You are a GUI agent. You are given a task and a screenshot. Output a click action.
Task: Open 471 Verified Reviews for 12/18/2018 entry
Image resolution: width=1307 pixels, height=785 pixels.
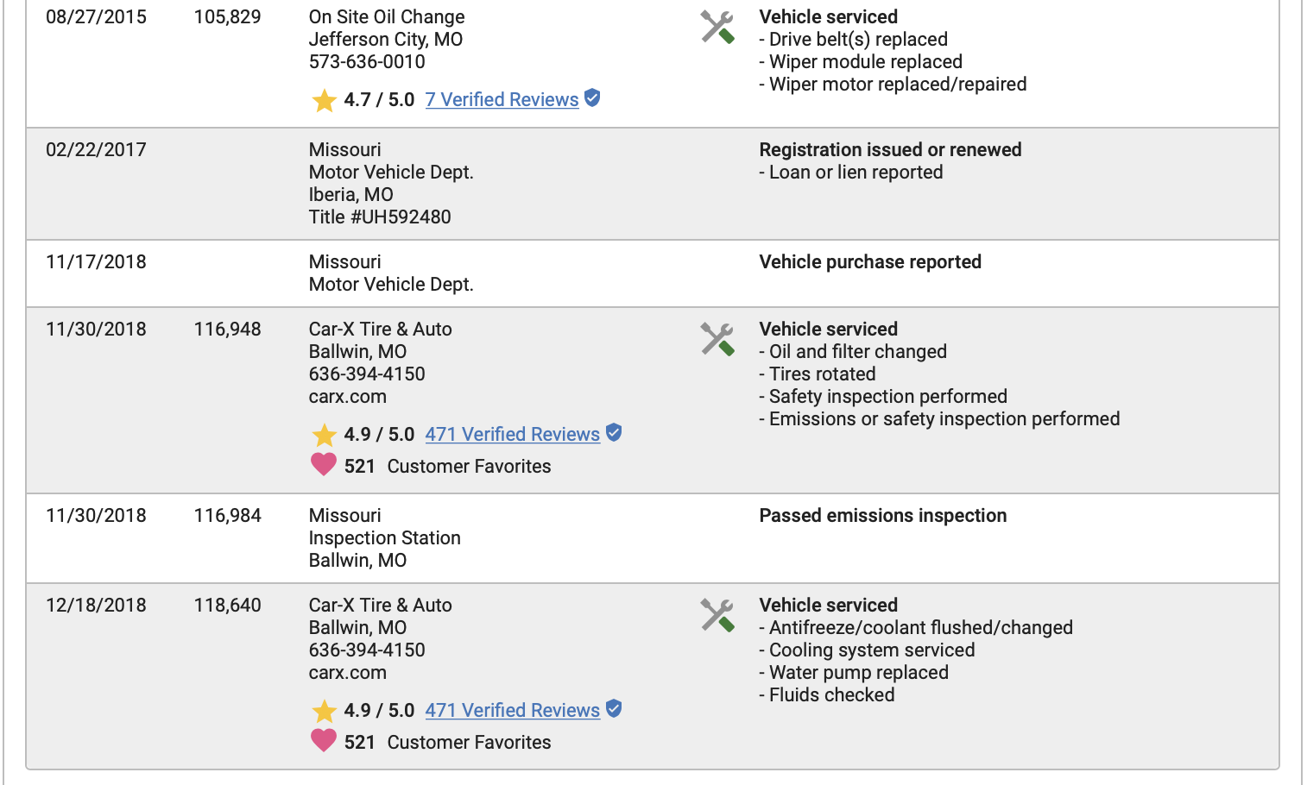pyautogui.click(x=512, y=711)
